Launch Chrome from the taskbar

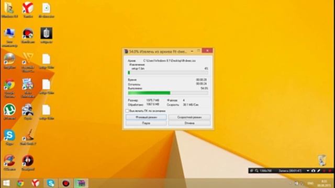tap(20, 183)
